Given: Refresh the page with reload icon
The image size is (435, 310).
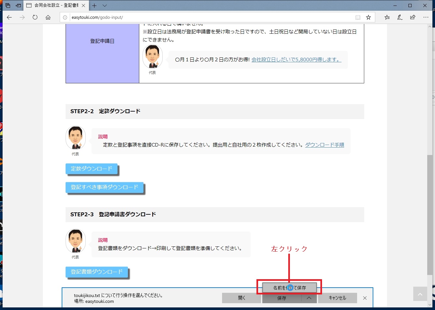Looking at the screenshot, I should pos(35,18).
